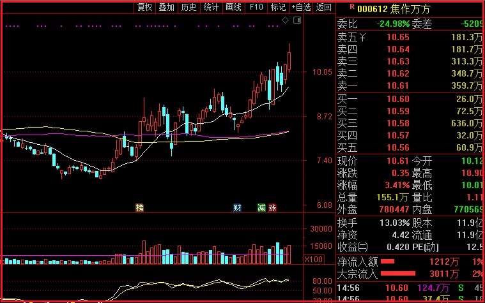
Task: Click the 卖一 price 10.61
Action: tap(397, 85)
